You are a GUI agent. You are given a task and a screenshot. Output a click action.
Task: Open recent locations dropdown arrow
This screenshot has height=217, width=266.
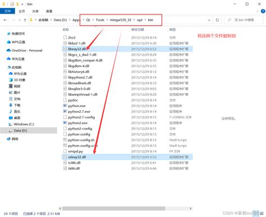(20, 20)
